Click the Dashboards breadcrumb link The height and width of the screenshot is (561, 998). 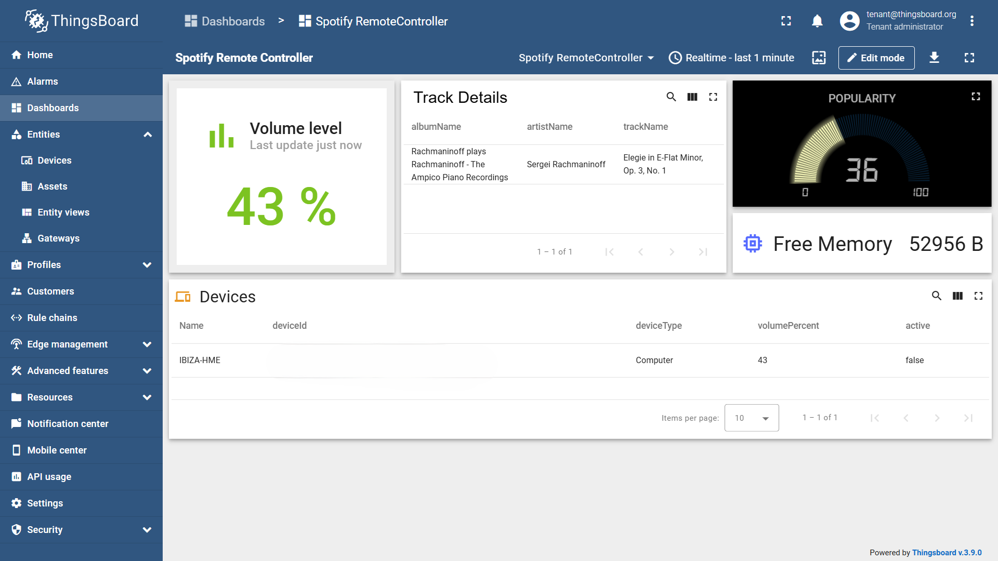[225, 21]
